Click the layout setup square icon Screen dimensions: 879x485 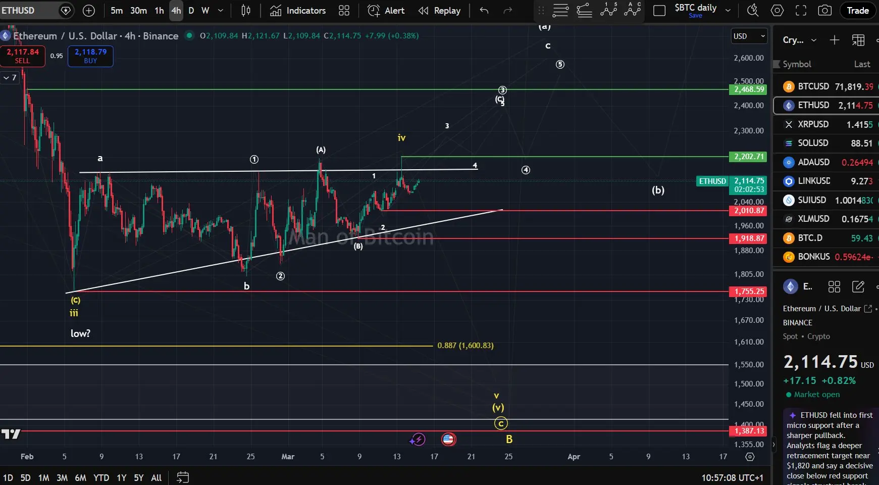click(x=659, y=11)
